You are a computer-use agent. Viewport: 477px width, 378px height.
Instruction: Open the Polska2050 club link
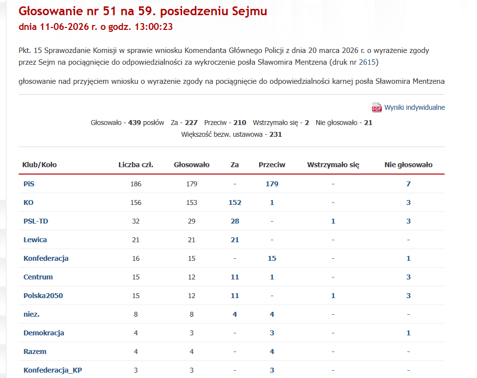pos(43,296)
